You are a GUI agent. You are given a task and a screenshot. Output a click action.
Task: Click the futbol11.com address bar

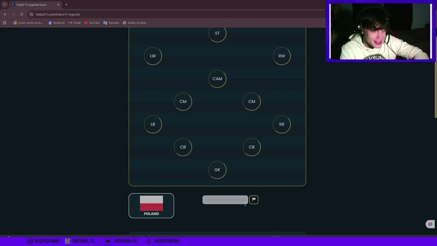point(176,14)
